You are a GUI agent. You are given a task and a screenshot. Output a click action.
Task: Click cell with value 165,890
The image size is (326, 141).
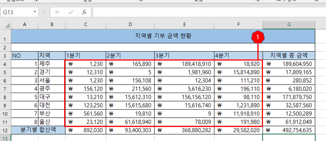pyautogui.click(x=130, y=64)
